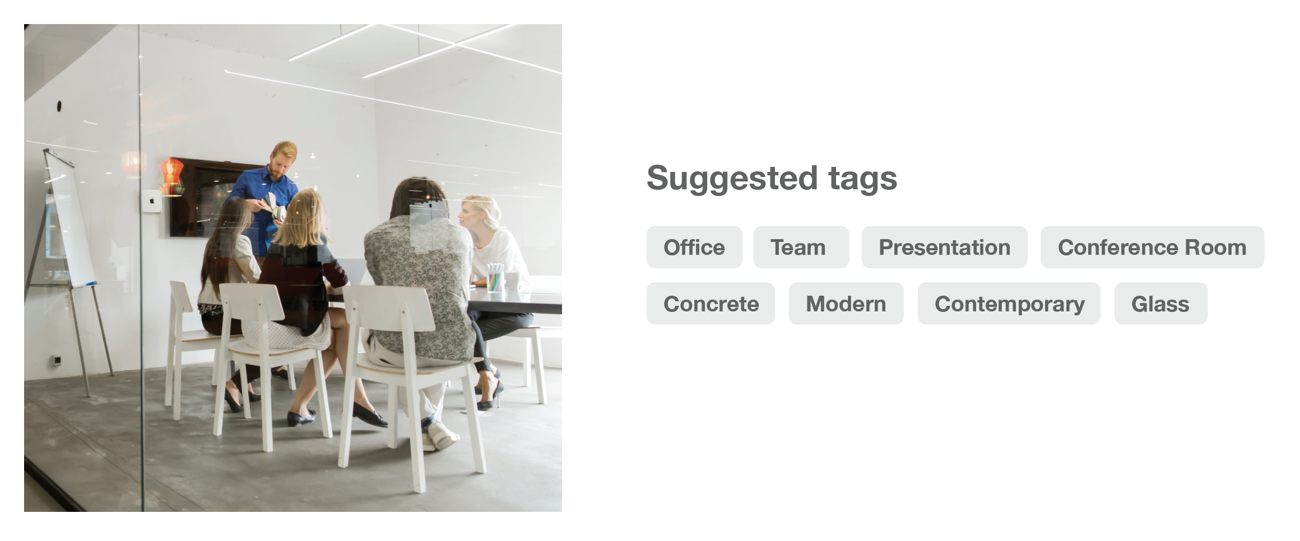Click the glass partition edge in the photo
1300x541 pixels.
141,269
